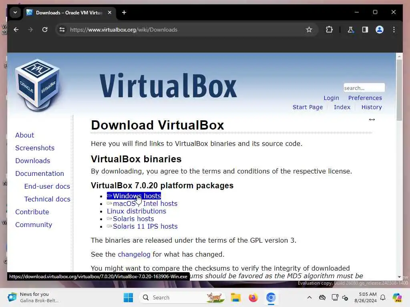410x307 pixels.
Task: Go back to the previous page
Action: coord(16,30)
